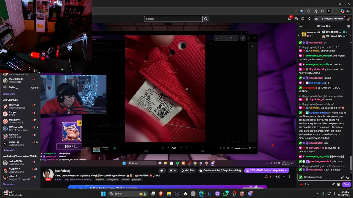Select the sexygamer stream tag

click(x=113, y=180)
